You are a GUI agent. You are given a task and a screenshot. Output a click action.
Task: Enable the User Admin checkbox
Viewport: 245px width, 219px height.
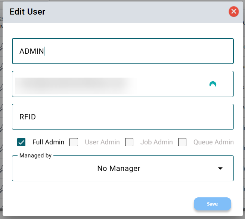pyautogui.click(x=74, y=142)
